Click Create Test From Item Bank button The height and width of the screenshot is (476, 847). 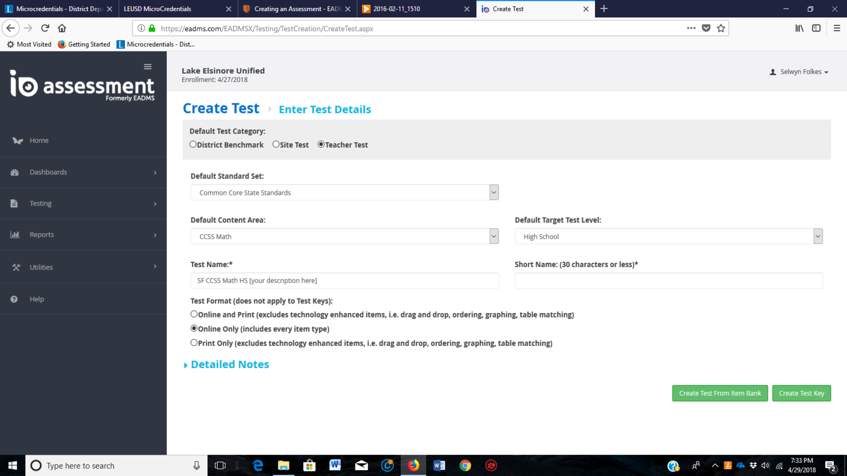pyautogui.click(x=720, y=393)
